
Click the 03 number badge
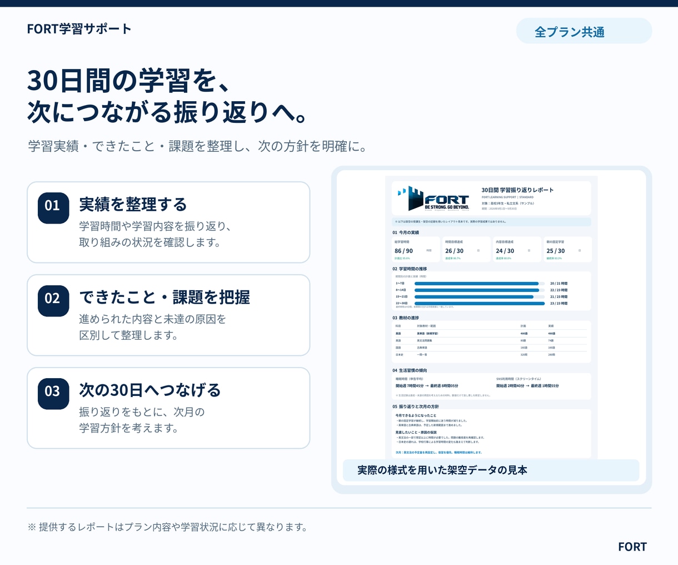coord(53,394)
